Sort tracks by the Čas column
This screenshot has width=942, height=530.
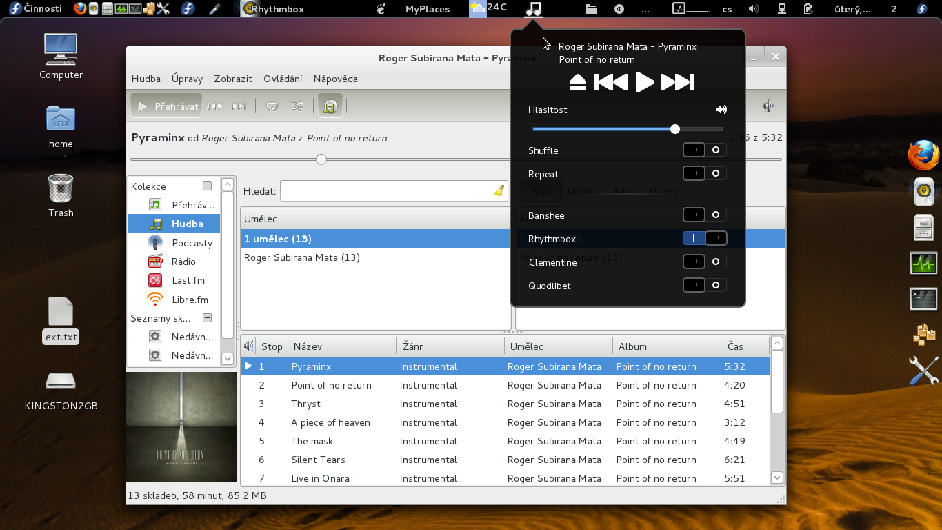(744, 346)
